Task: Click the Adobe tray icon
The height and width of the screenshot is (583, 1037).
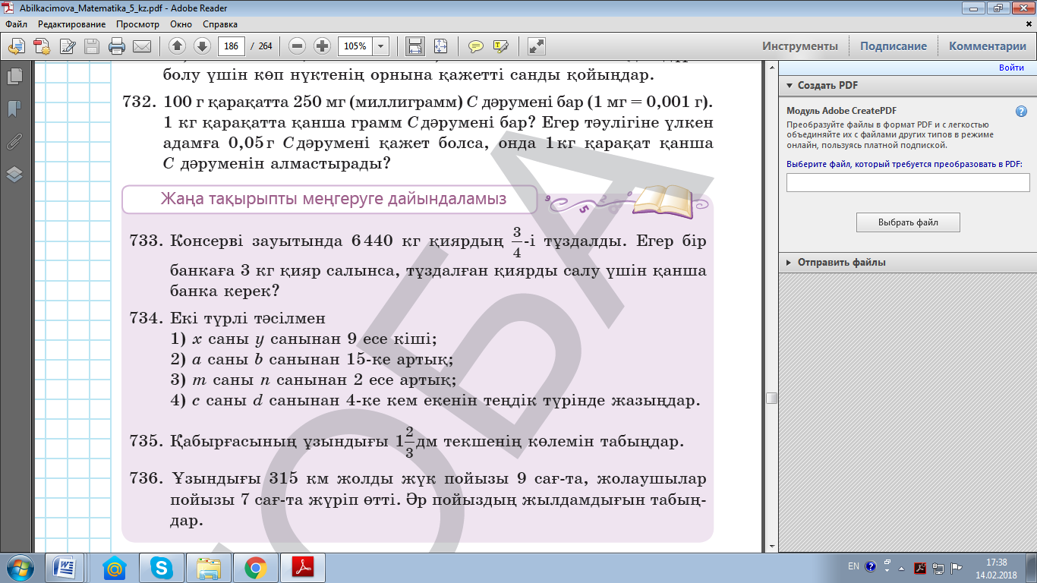Action: click(x=920, y=567)
